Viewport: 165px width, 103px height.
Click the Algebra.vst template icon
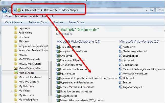(121, 47)
